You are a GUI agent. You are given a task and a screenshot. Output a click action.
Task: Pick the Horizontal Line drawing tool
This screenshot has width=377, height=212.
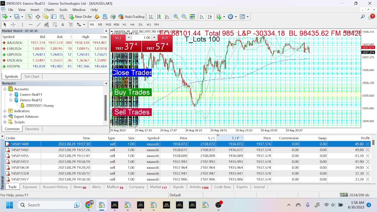(x=30, y=24)
